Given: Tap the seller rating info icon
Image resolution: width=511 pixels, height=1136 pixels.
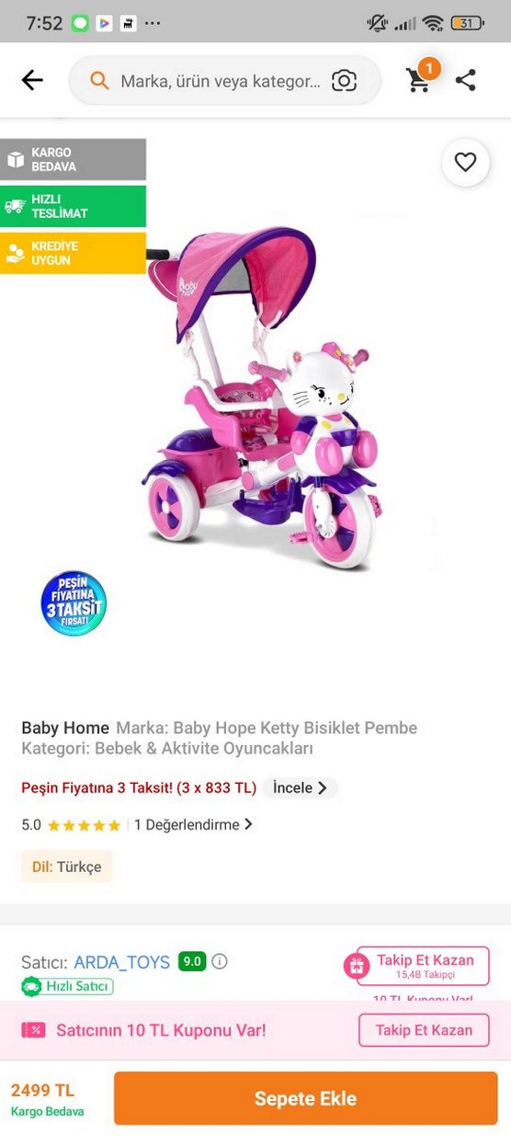Looking at the screenshot, I should coord(220,961).
